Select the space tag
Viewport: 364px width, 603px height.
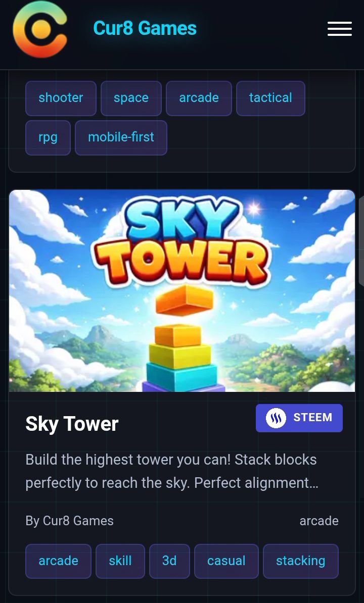(131, 98)
